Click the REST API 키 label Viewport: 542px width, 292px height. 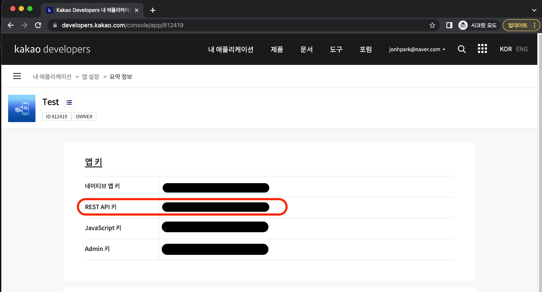click(x=101, y=207)
